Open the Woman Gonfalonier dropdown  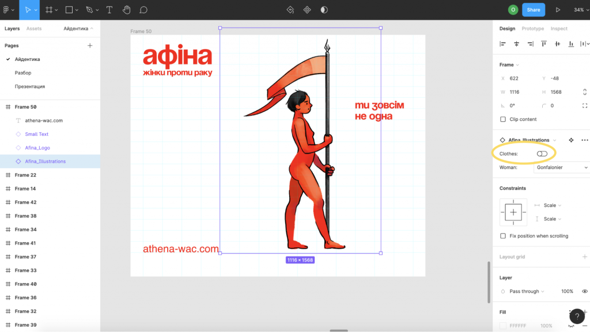pyautogui.click(x=561, y=167)
